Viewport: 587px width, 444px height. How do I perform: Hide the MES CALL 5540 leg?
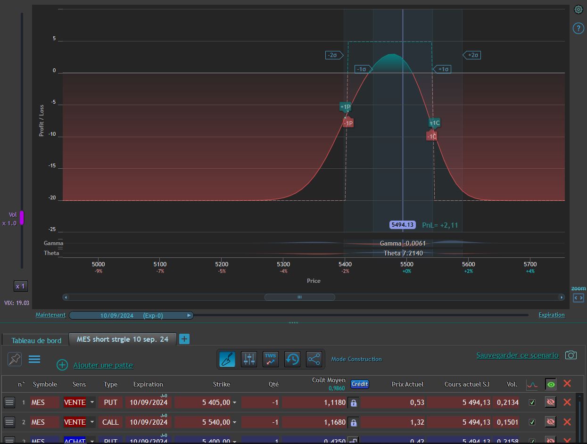pyautogui.click(x=550, y=422)
